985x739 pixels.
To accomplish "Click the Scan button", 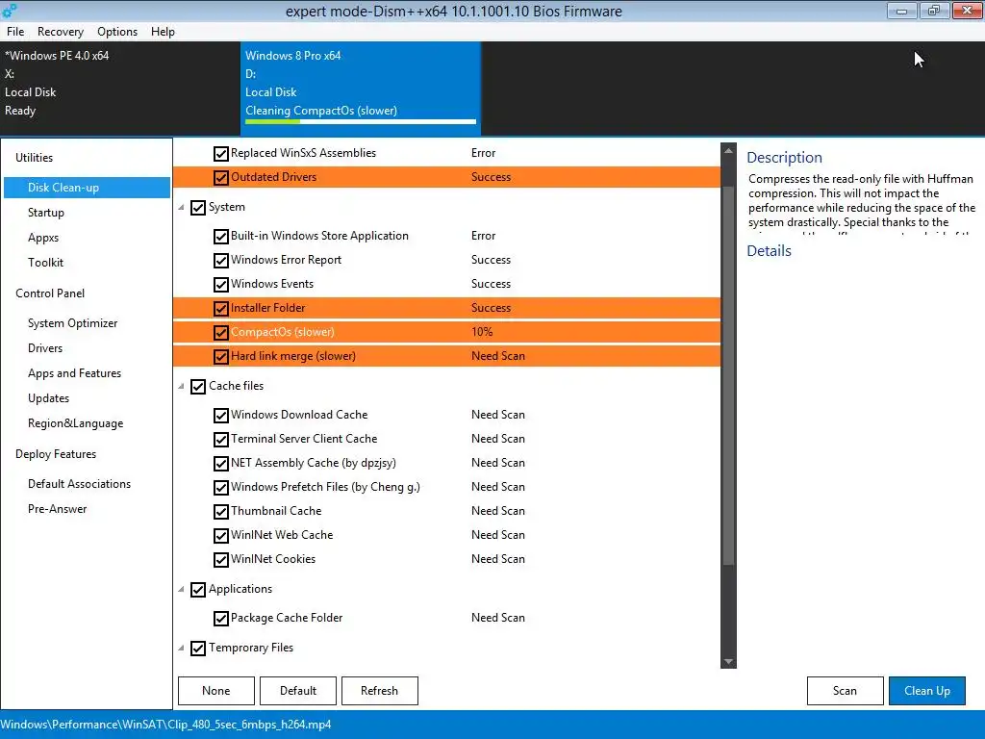I will [x=845, y=691].
